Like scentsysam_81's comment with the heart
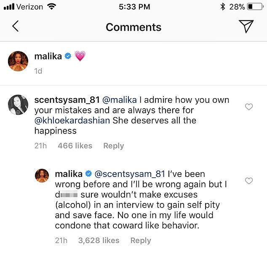Viewport: 267px width, 254px height. click(x=249, y=107)
